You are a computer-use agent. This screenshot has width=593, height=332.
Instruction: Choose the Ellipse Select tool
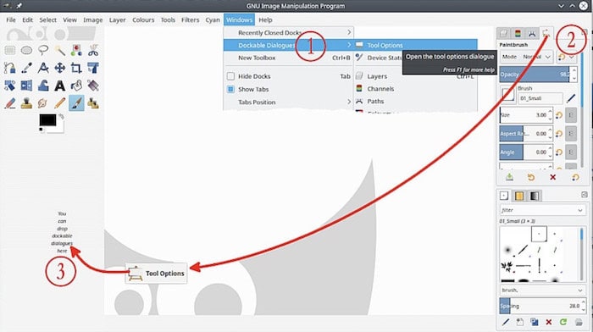pos(26,50)
